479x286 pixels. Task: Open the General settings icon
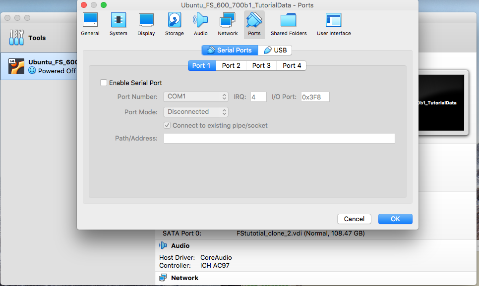pos(90,24)
